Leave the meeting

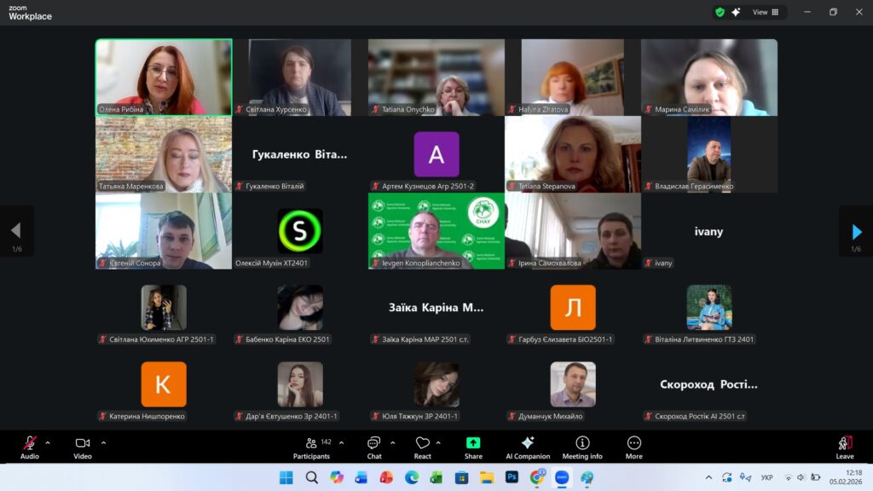click(x=845, y=447)
